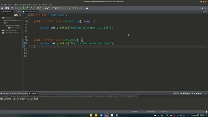Screen dimensions: 208x117
Task: Click the Open Type toolbar icon
Action: click(45, 8)
